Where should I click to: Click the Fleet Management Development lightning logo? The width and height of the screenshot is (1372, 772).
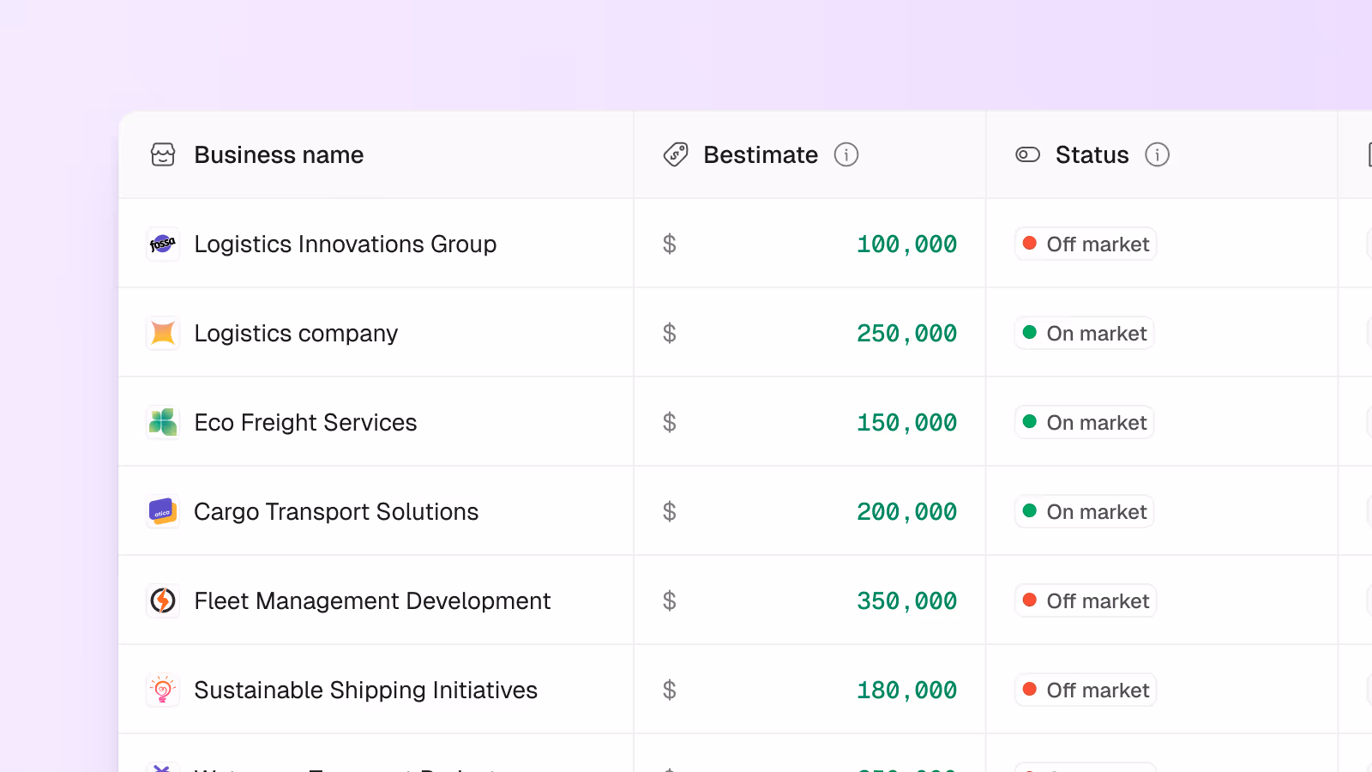(x=163, y=600)
